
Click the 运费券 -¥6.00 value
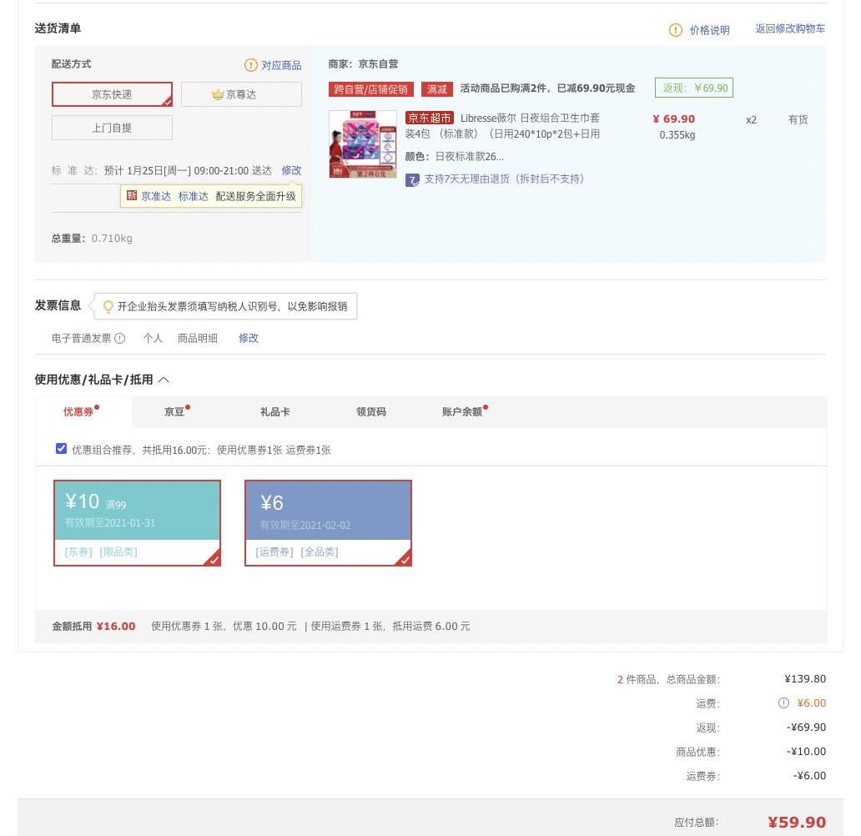[809, 776]
